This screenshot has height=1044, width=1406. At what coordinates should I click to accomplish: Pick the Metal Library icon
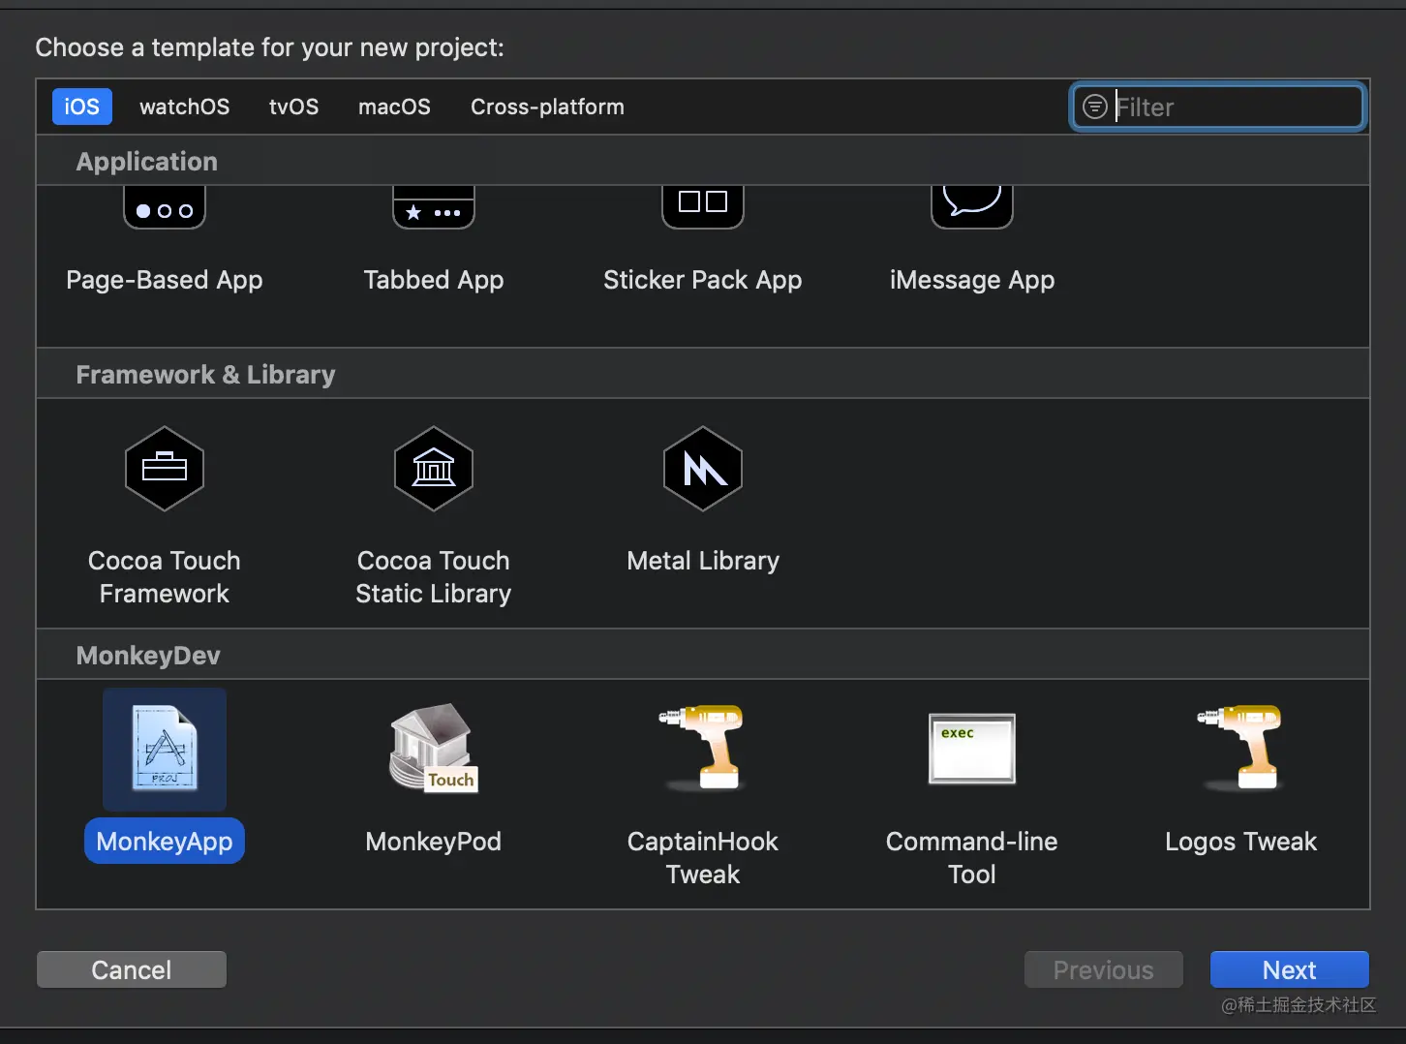[703, 469]
